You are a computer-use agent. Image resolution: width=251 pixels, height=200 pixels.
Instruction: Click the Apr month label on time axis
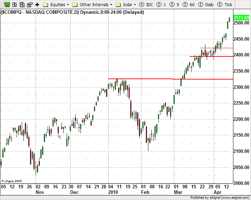(x=217, y=192)
